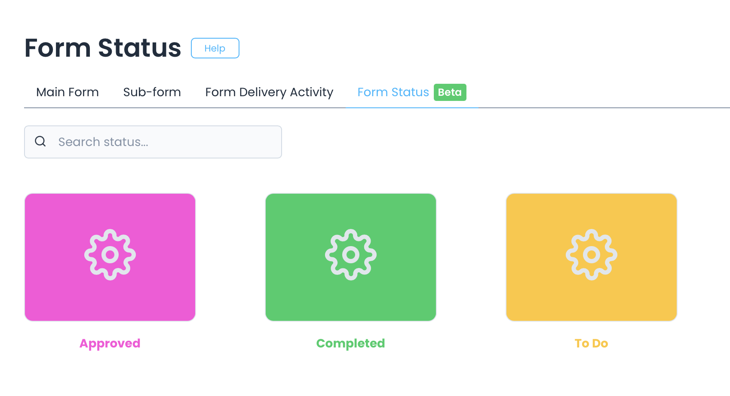Switch to the Main Form tab
730x396 pixels.
(x=67, y=92)
